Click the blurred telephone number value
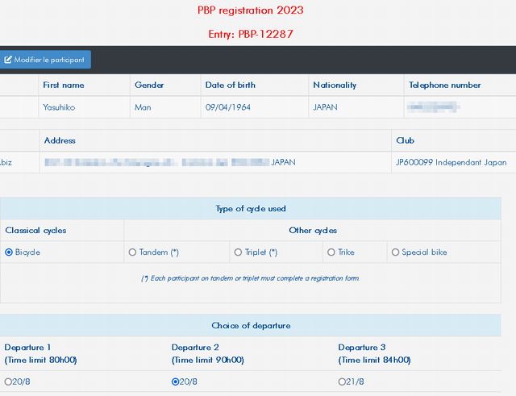 pos(434,106)
